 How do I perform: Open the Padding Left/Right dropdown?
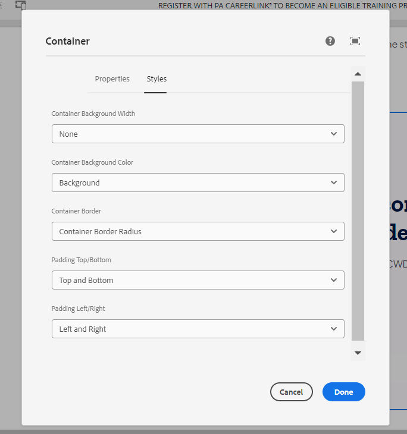click(198, 329)
